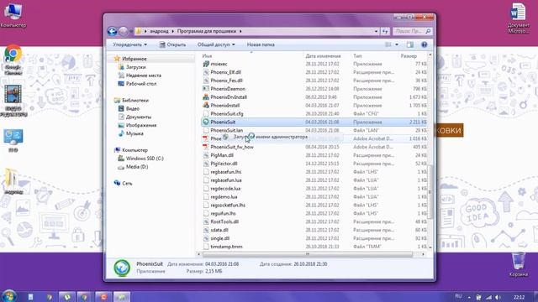Open Google Chrome desktop shortcut
Screen dimensions: 538x302
point(13,60)
